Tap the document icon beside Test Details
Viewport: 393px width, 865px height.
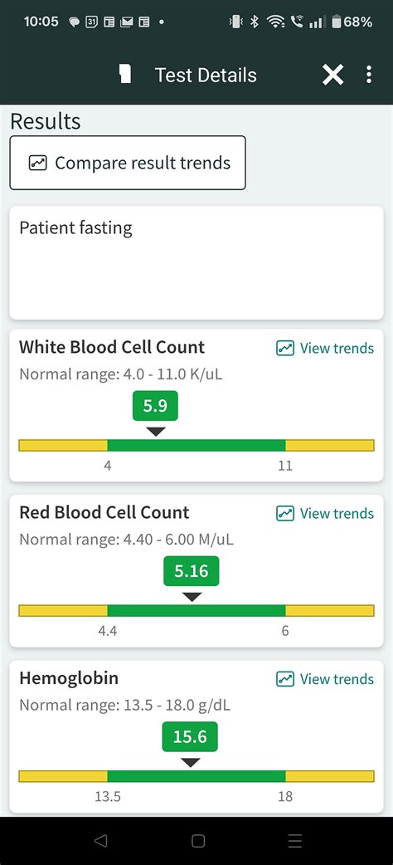126,75
